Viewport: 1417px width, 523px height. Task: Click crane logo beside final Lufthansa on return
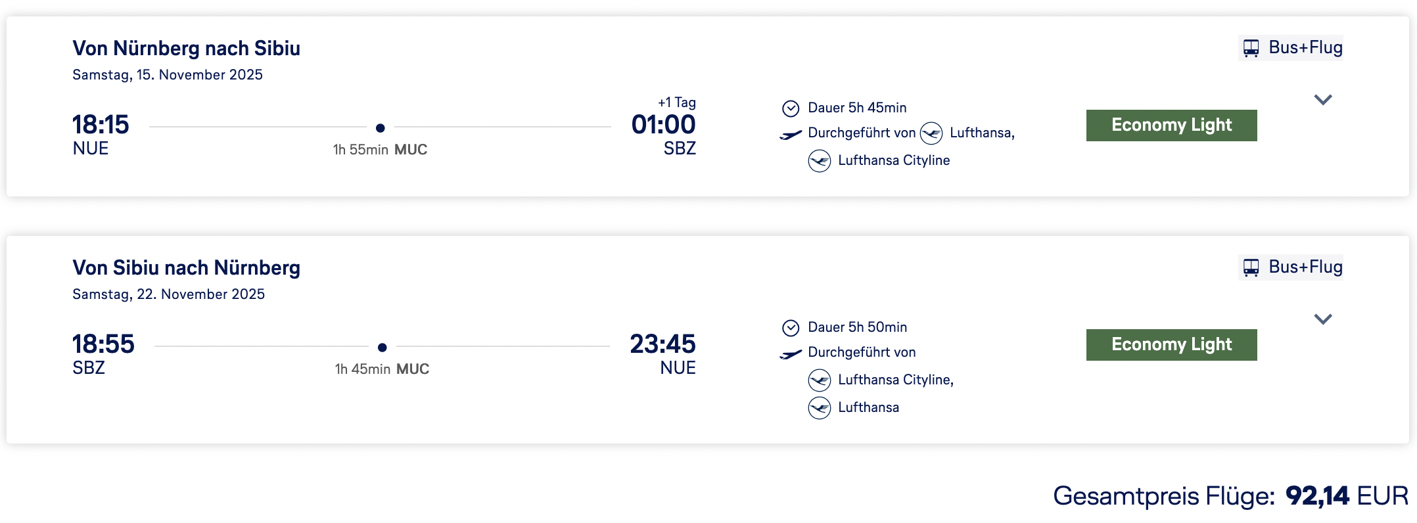[820, 408]
